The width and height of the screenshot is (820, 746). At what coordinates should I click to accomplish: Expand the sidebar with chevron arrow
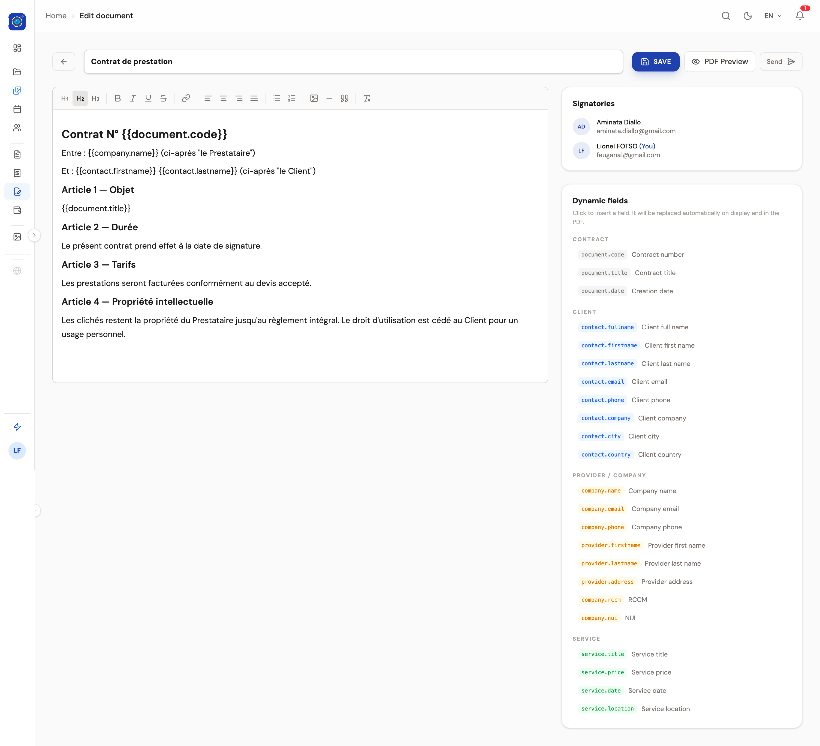coord(34,235)
